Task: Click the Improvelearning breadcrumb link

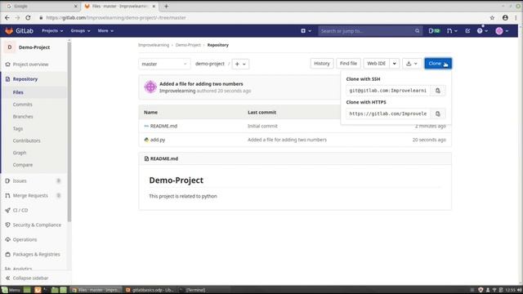Action: (x=154, y=45)
